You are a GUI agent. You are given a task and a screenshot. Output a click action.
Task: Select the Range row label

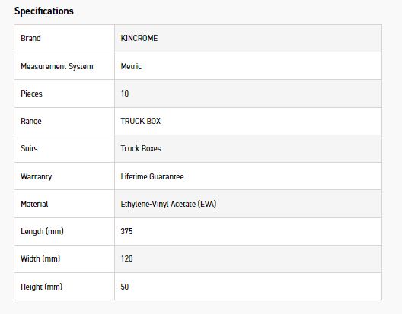coord(31,121)
